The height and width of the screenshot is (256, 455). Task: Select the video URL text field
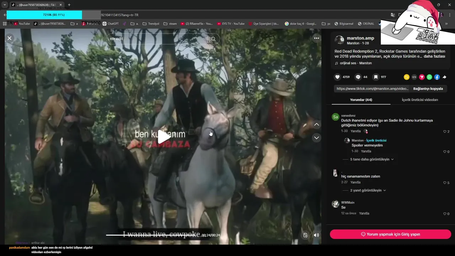(372, 89)
